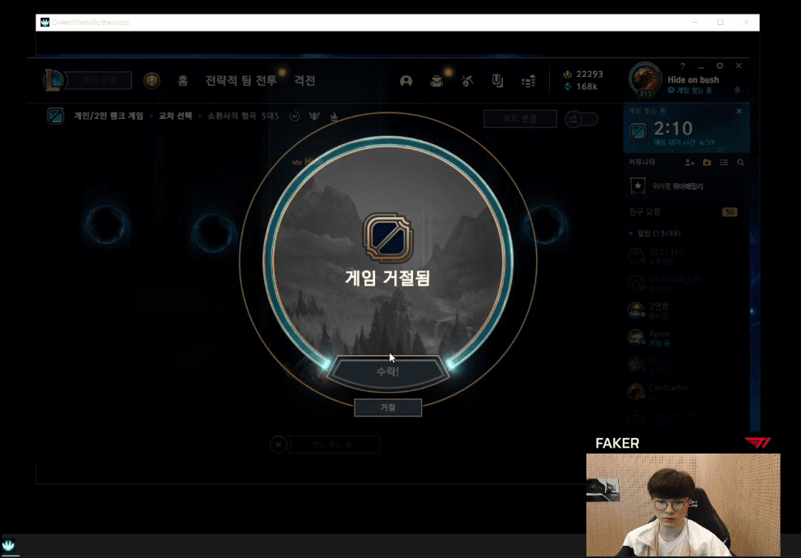Screen dimensions: 801x558
Task: Click the friend search magnifier icon
Action: coord(741,163)
